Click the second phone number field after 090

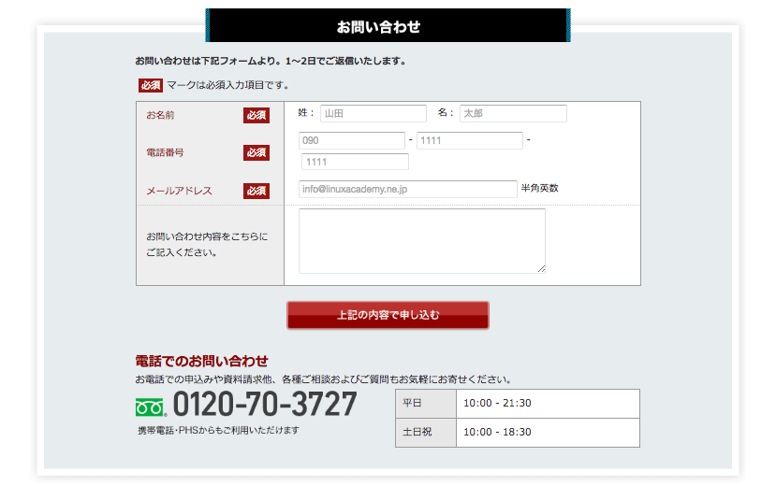pos(470,140)
